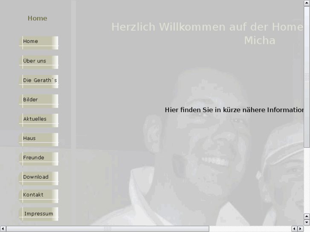The image size is (310, 232).
Task: Click the vertical scrollbar thumb
Action: point(307,77)
